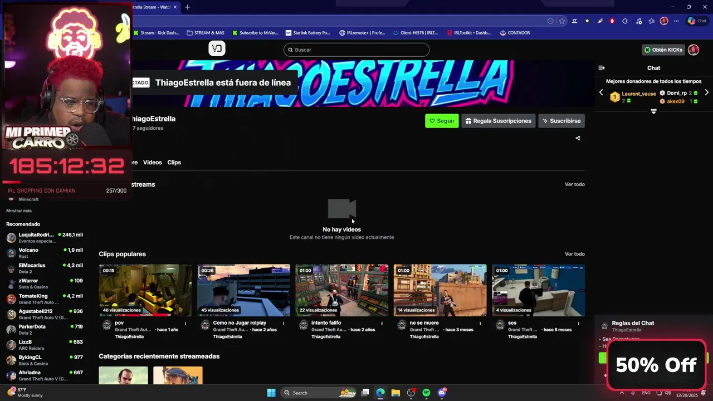Switch to the Videos tab
This screenshot has height=401, width=713.
152,162
